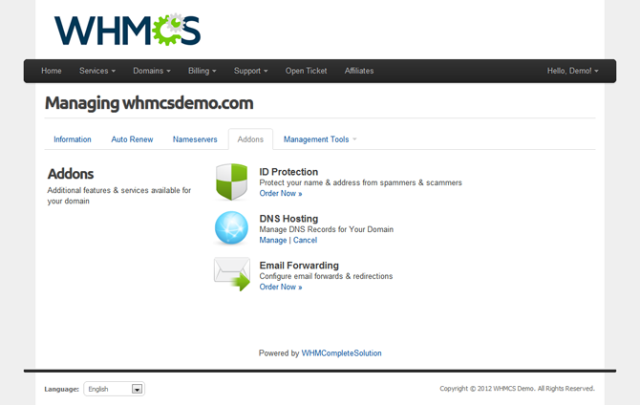Open the WHMCompleteSolution link
The height and width of the screenshot is (405, 640).
pyautogui.click(x=341, y=353)
